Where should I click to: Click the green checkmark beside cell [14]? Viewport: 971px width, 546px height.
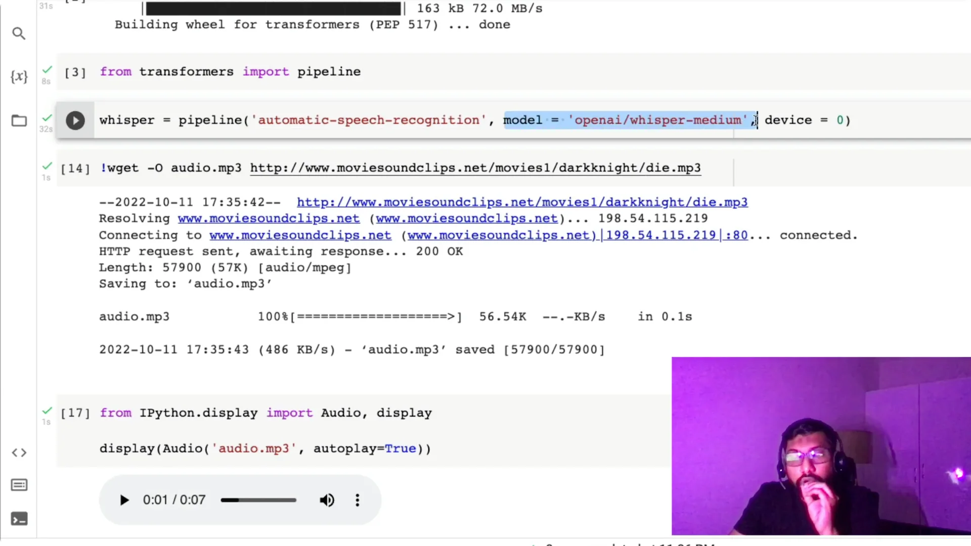point(47,165)
